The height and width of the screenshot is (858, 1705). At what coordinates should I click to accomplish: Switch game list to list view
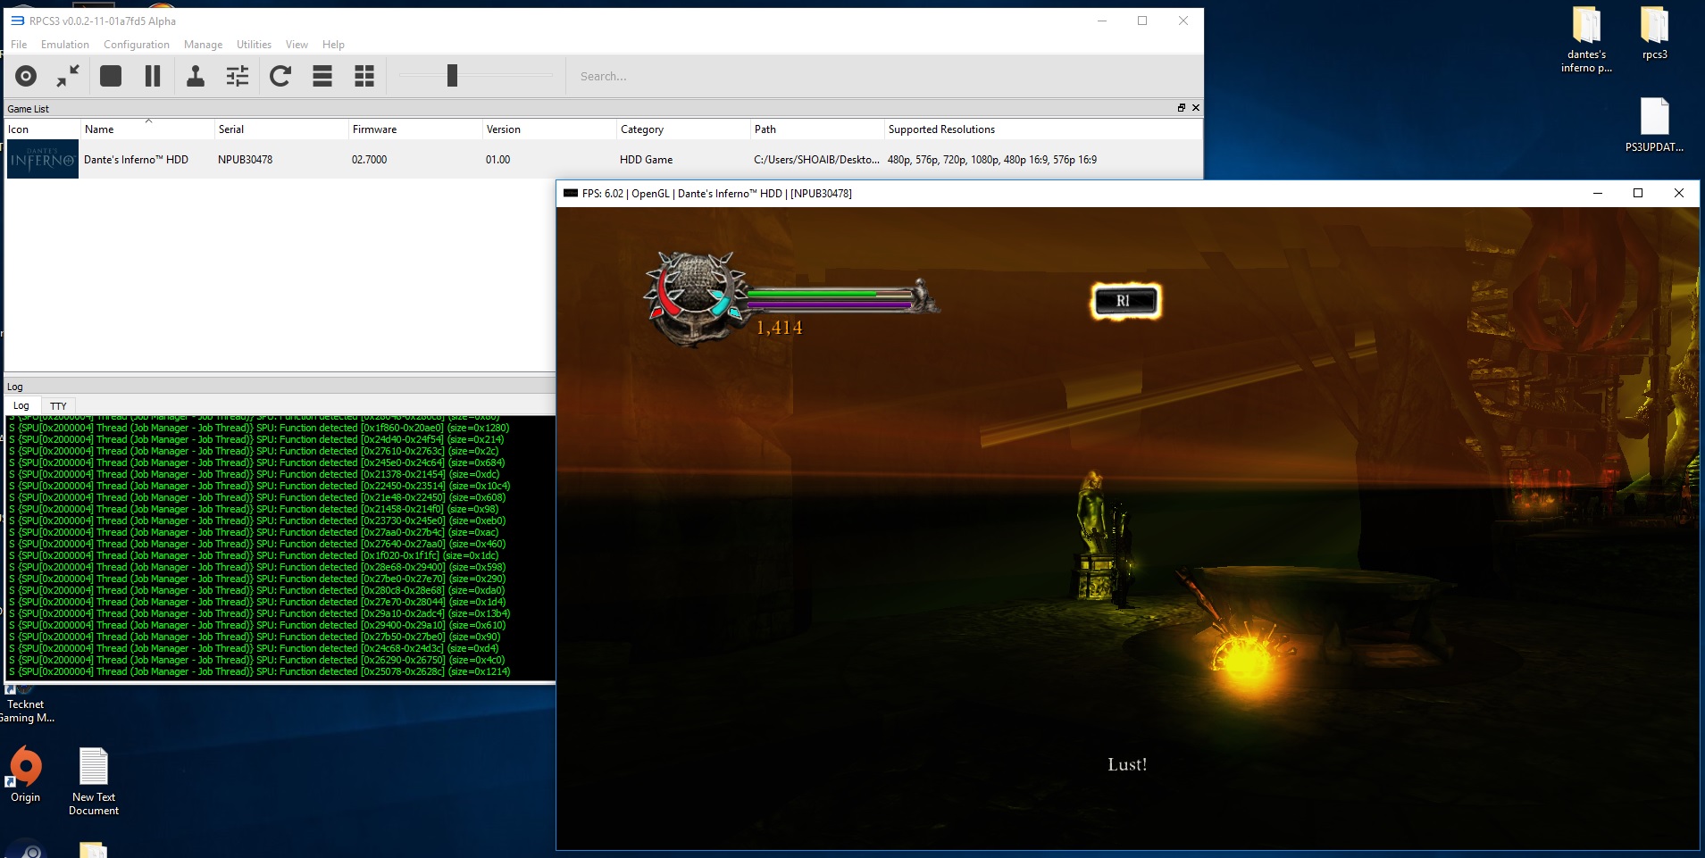[322, 77]
